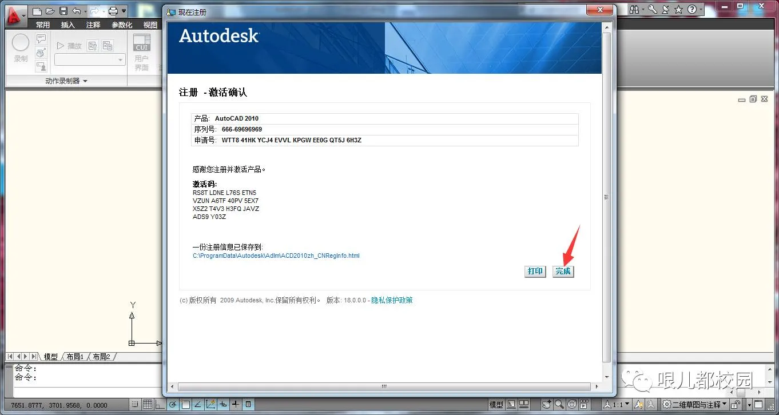Click the 完成 button to finish activation
This screenshot has height=415, width=779.
(x=563, y=271)
